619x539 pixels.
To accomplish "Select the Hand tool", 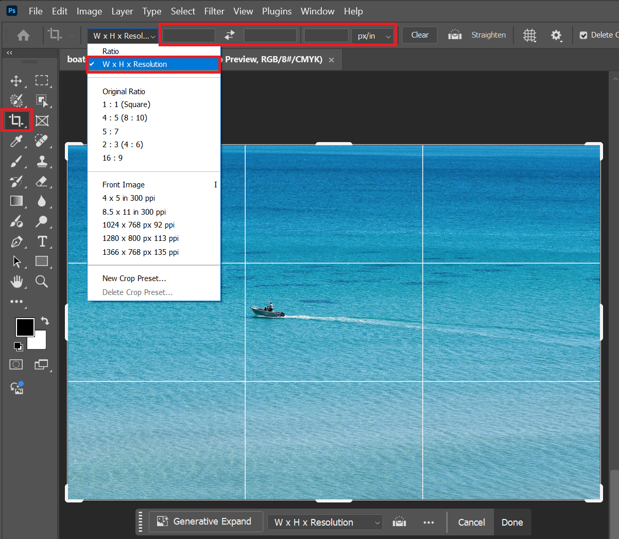I will [x=16, y=281].
